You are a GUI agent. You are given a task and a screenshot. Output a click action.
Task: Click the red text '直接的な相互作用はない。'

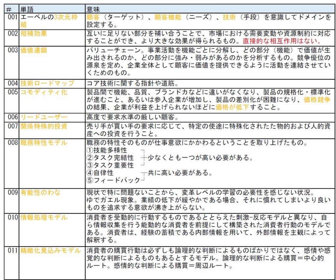(282, 41)
